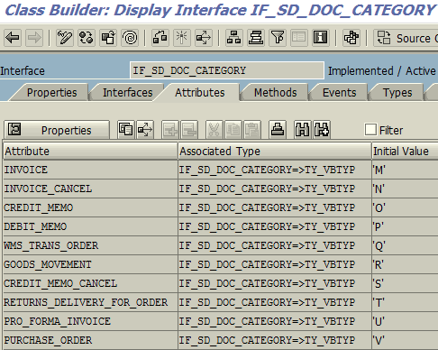This screenshot has width=438, height=350.
Task: Click the greyed insert row icon
Action: coord(170,130)
